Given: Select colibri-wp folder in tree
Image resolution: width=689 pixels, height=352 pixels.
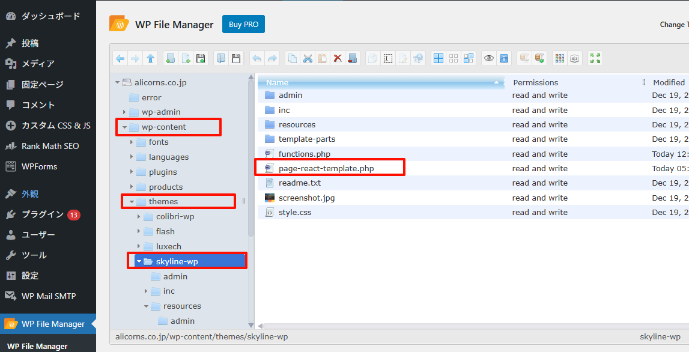Looking at the screenshot, I should click(x=175, y=217).
